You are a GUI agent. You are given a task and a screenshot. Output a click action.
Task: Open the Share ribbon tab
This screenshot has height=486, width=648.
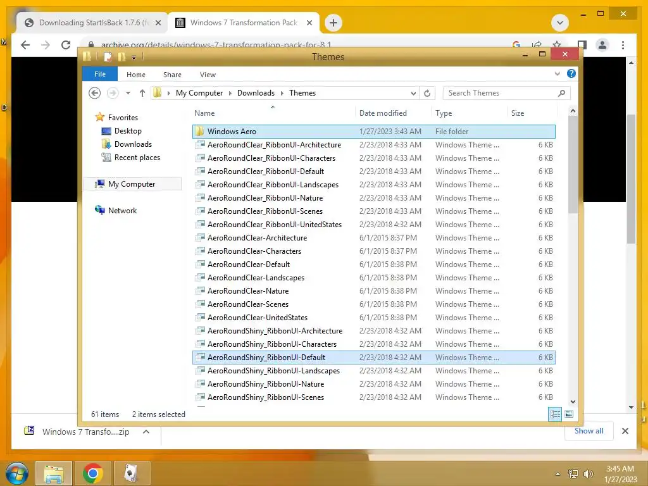pyautogui.click(x=172, y=75)
